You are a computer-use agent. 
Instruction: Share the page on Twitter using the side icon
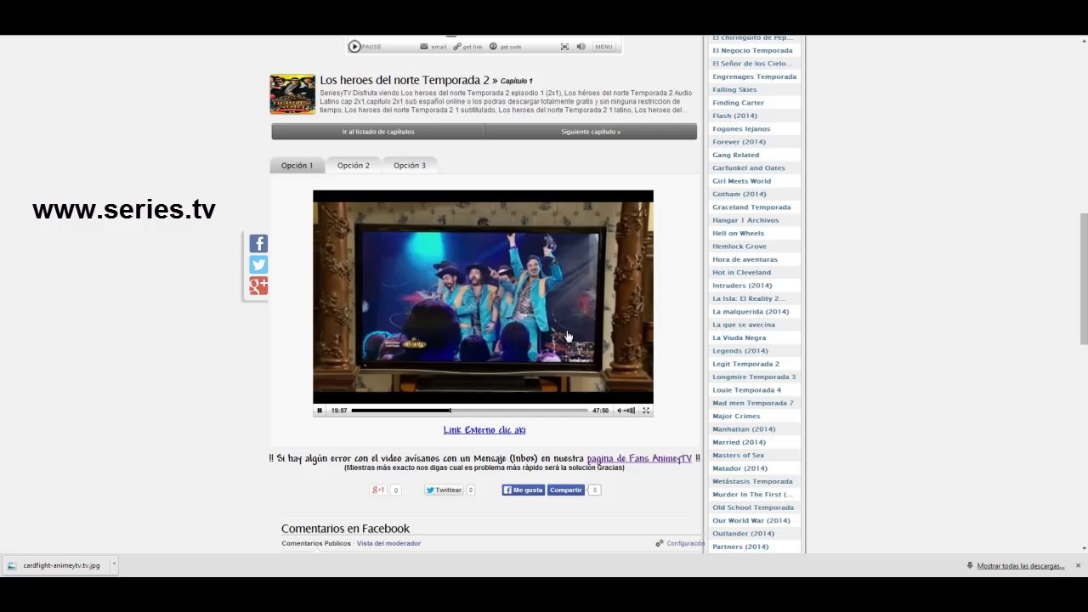coord(258,265)
